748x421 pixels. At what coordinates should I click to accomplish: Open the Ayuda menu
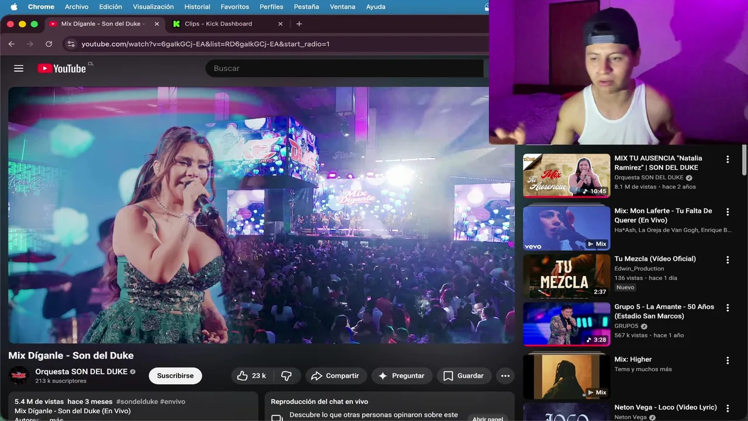[x=376, y=7]
